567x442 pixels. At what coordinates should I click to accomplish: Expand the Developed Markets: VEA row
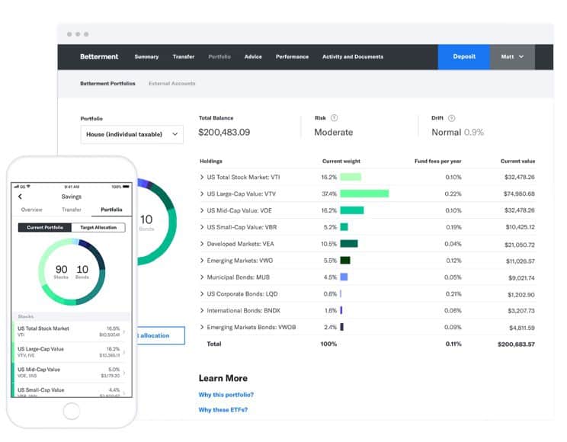[x=202, y=244]
